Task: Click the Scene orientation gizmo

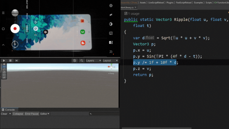Action: pos(112,67)
